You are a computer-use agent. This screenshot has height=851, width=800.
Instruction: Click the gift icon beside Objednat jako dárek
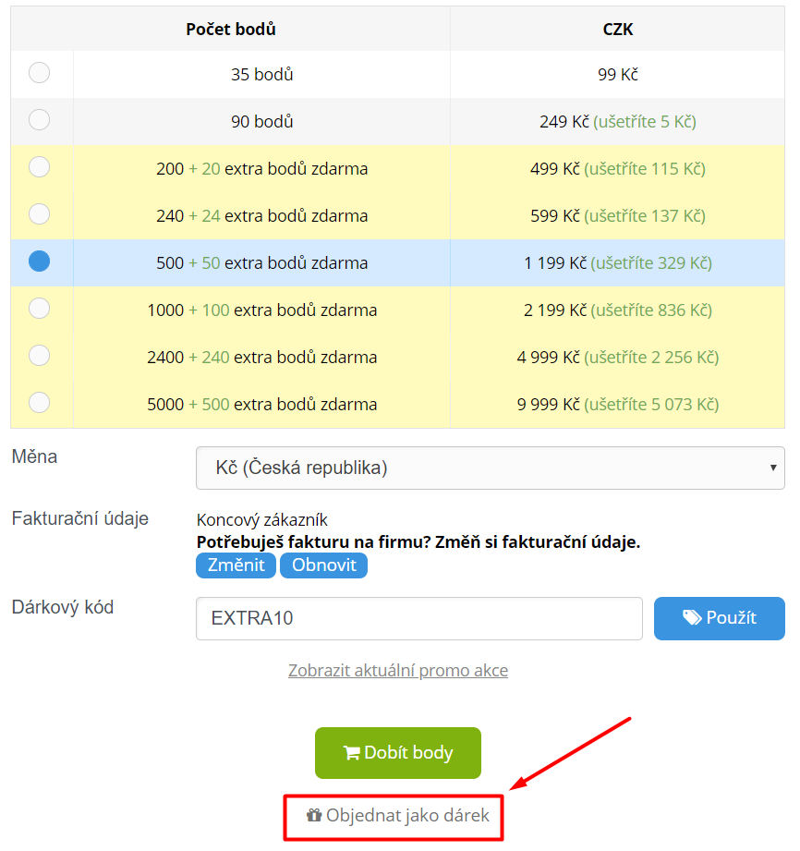point(314,815)
